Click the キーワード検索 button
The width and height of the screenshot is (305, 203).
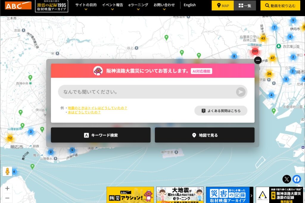(101, 135)
